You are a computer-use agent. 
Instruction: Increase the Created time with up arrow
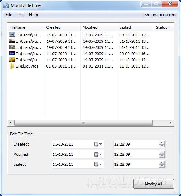click(x=162, y=143)
